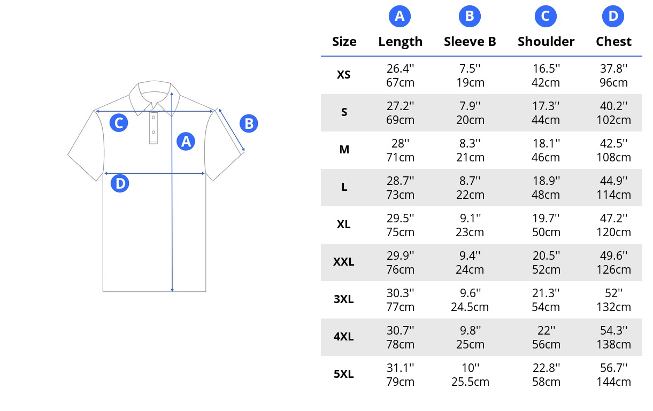Screen dimensions: 653x411
Task: Click the B sleeve marker beside the shirt
Action: (249, 124)
